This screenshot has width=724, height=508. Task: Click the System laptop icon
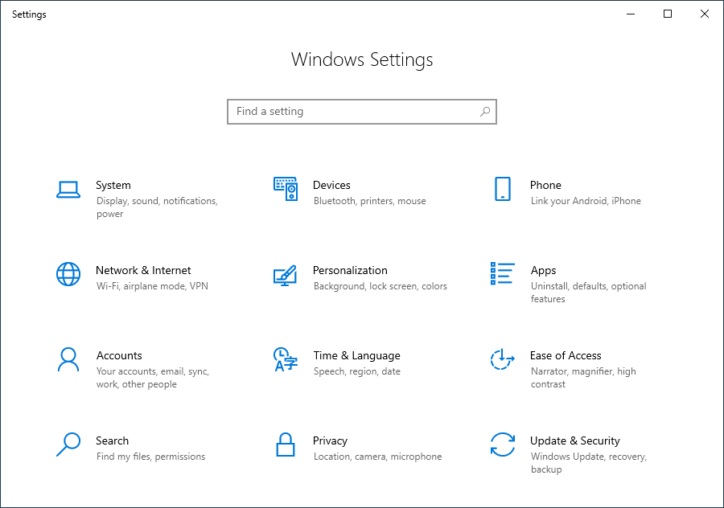[x=68, y=190]
